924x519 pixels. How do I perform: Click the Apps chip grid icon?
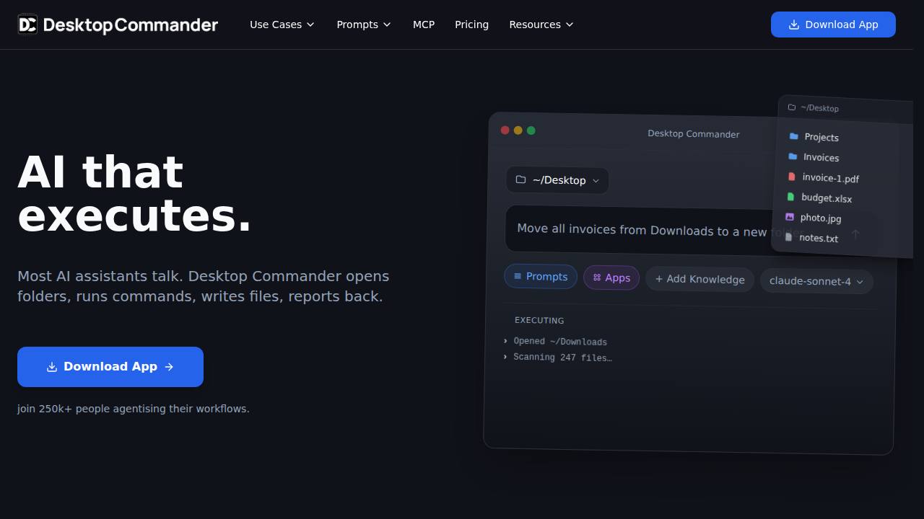click(x=597, y=278)
